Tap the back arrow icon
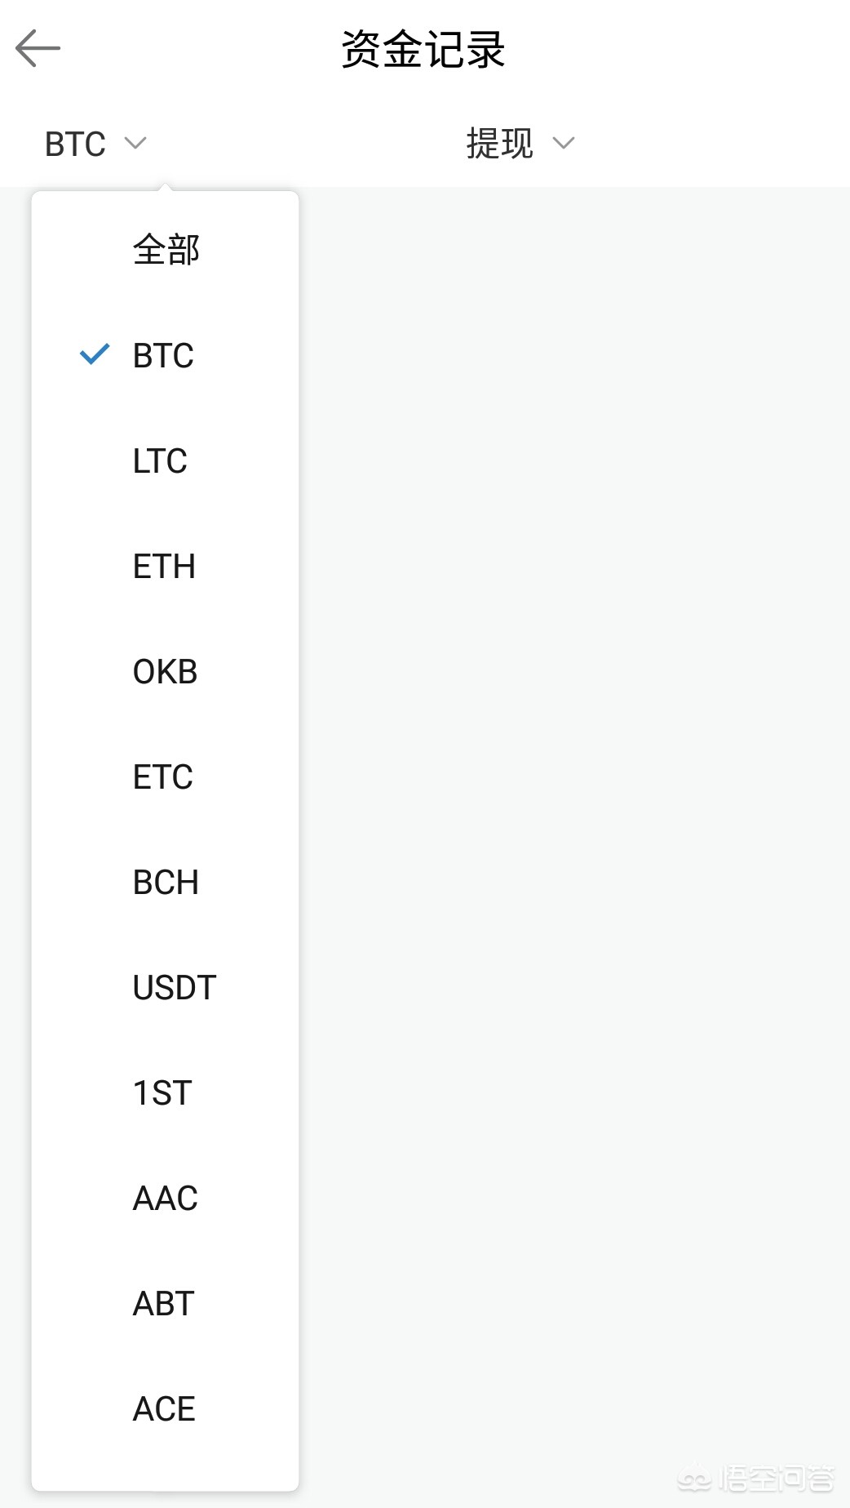The width and height of the screenshot is (850, 1508). coord(38,48)
